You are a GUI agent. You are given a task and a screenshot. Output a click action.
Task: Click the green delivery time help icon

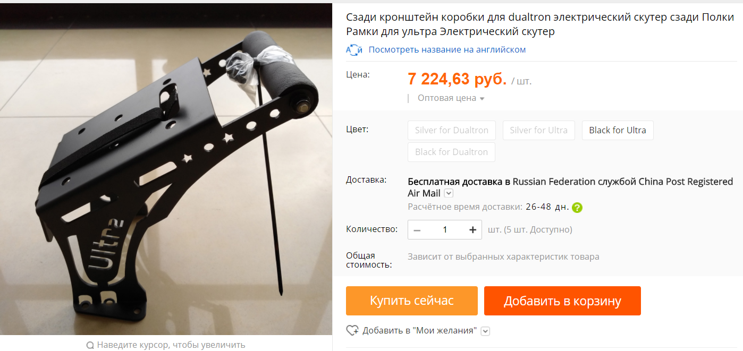[x=577, y=208]
